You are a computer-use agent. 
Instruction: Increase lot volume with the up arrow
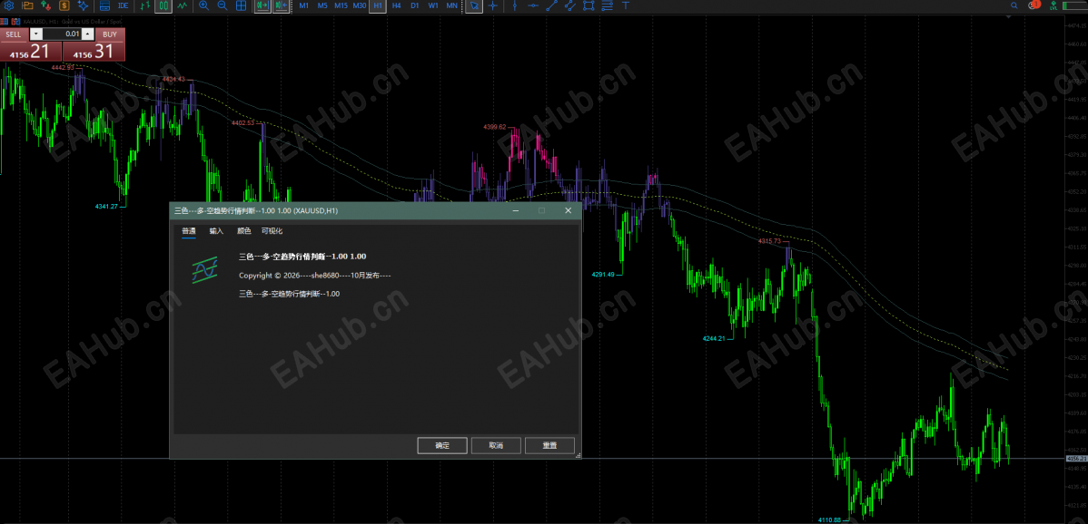87,34
